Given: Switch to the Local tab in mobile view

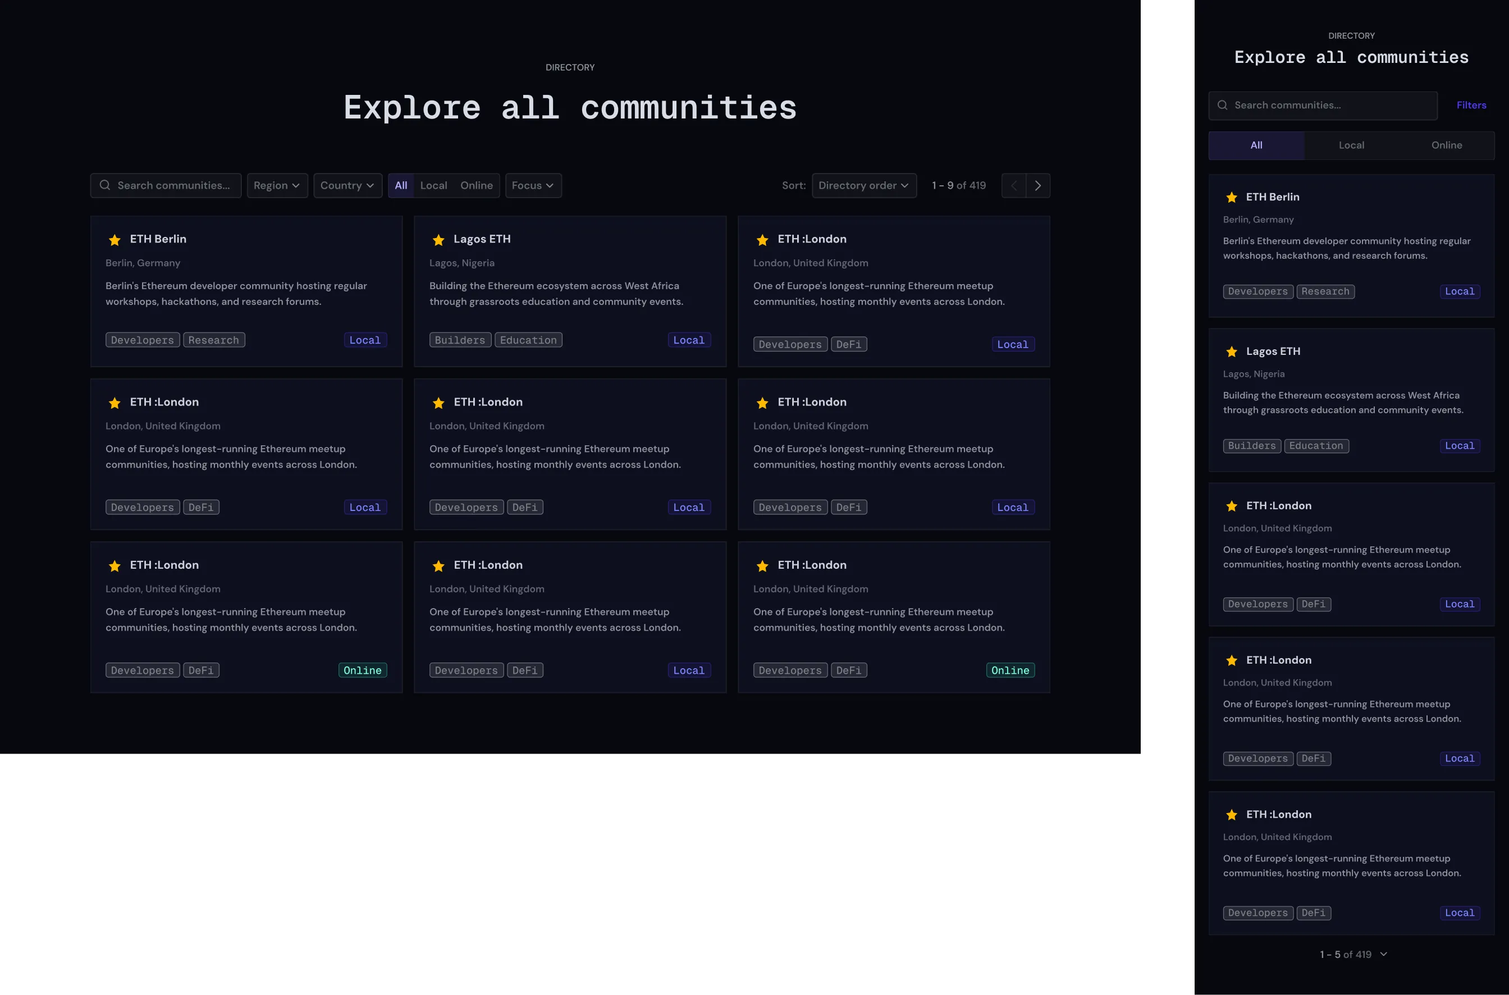Looking at the screenshot, I should [x=1351, y=145].
